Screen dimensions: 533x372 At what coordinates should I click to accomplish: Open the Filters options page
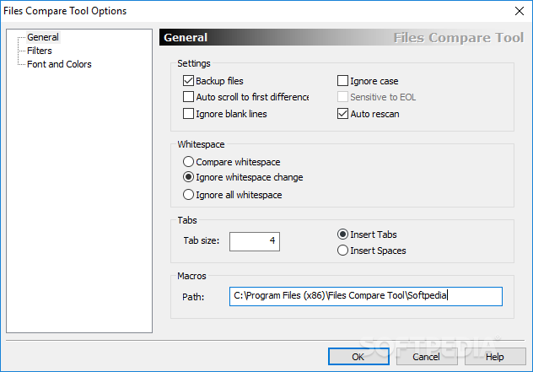(x=40, y=51)
